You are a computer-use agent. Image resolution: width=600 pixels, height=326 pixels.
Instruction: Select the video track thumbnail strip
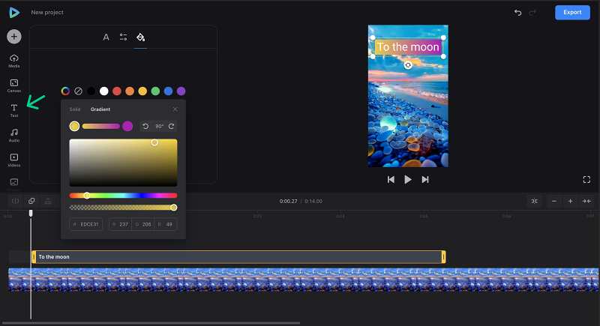coord(304,280)
